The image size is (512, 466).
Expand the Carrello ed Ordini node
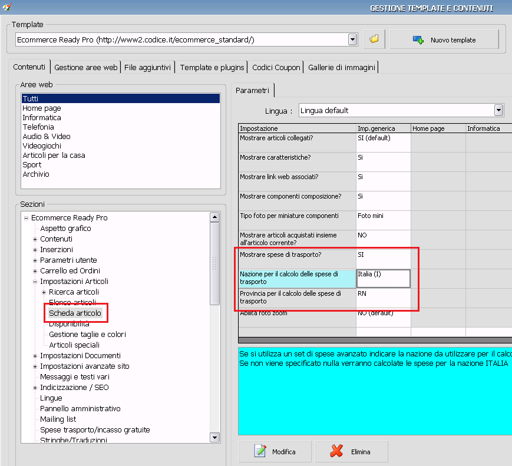(35, 271)
